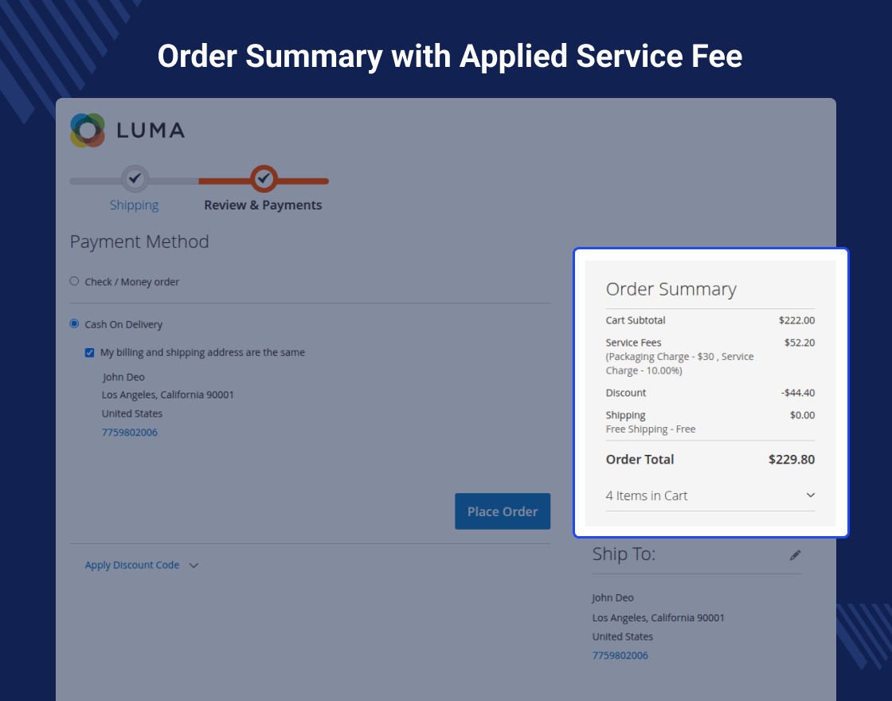This screenshot has width=892, height=701.
Task: Click phone number under billing address
Action: click(x=129, y=433)
